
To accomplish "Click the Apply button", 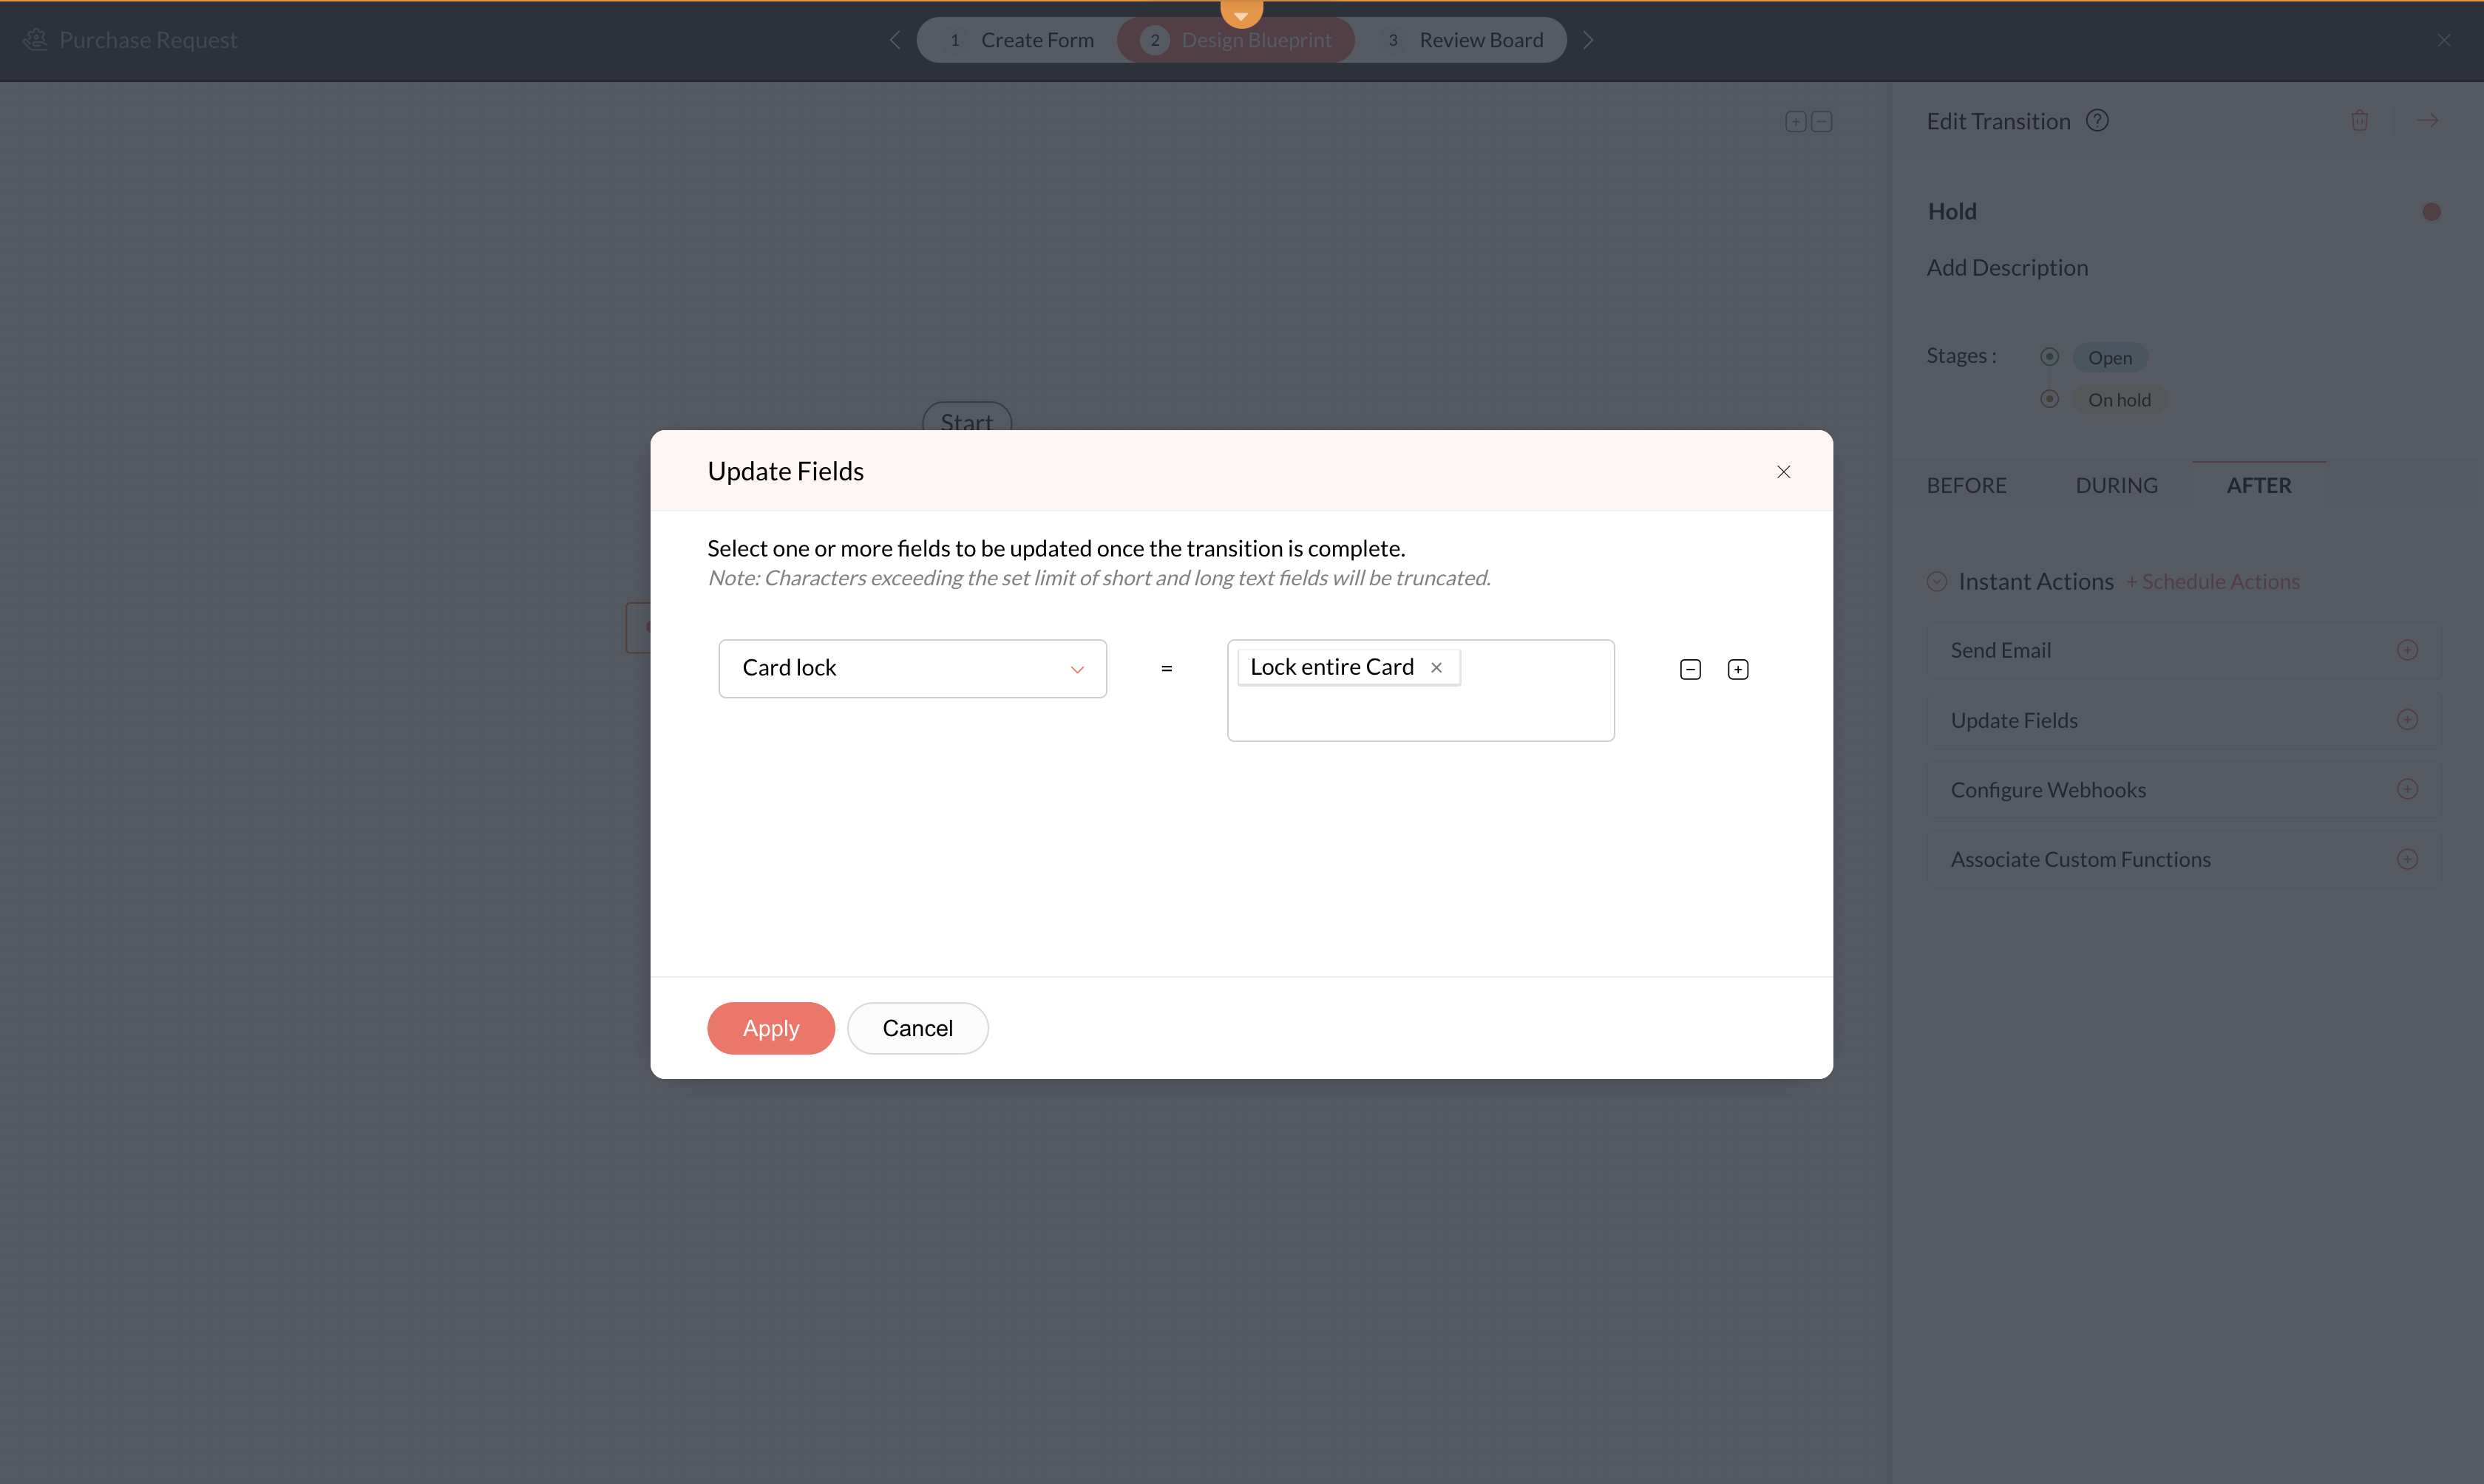I will coord(770,1028).
